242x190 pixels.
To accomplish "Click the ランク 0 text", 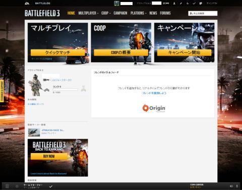I will click(57, 87).
